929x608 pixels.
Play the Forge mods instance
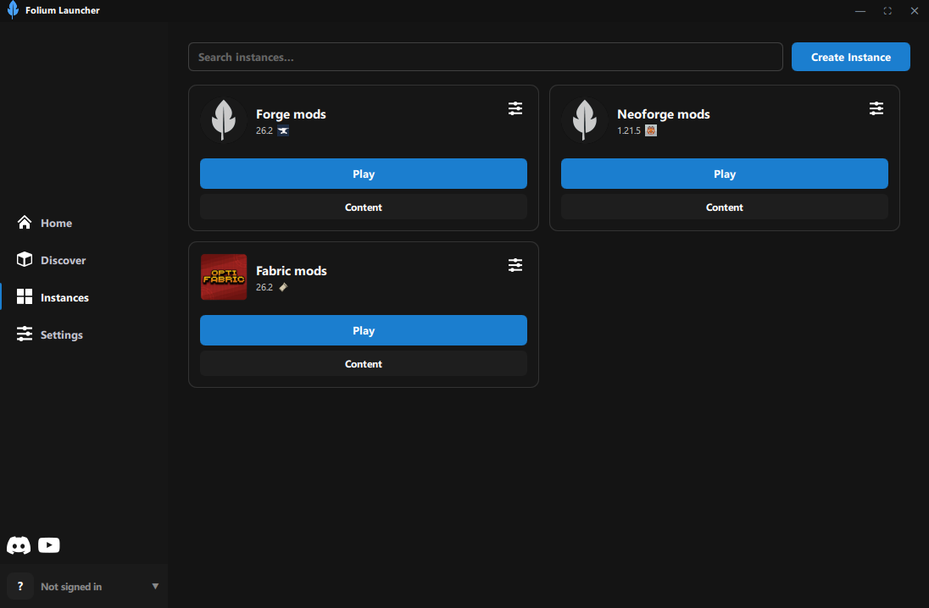(x=363, y=174)
